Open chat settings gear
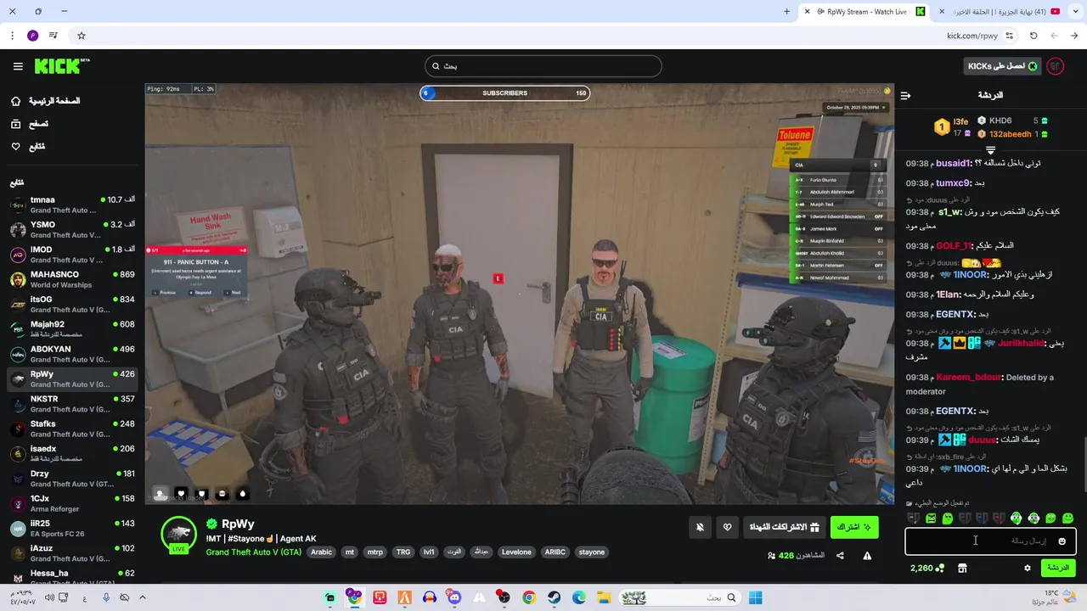The width and height of the screenshot is (1087, 611). click(1028, 568)
